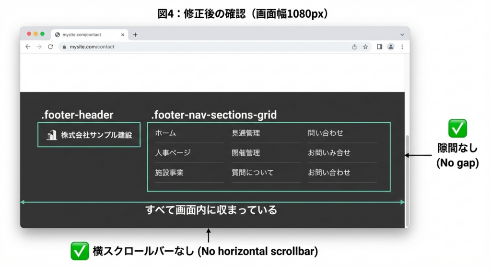Click the red close window button
Viewport: 491px width, 268px height.
[x=29, y=34]
